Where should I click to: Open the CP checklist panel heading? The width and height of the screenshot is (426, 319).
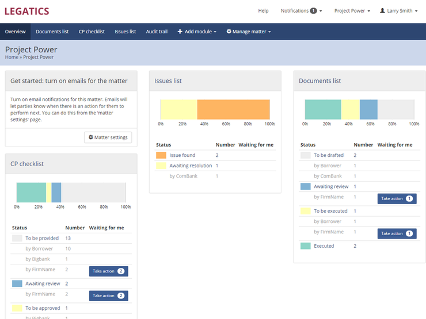click(27, 164)
